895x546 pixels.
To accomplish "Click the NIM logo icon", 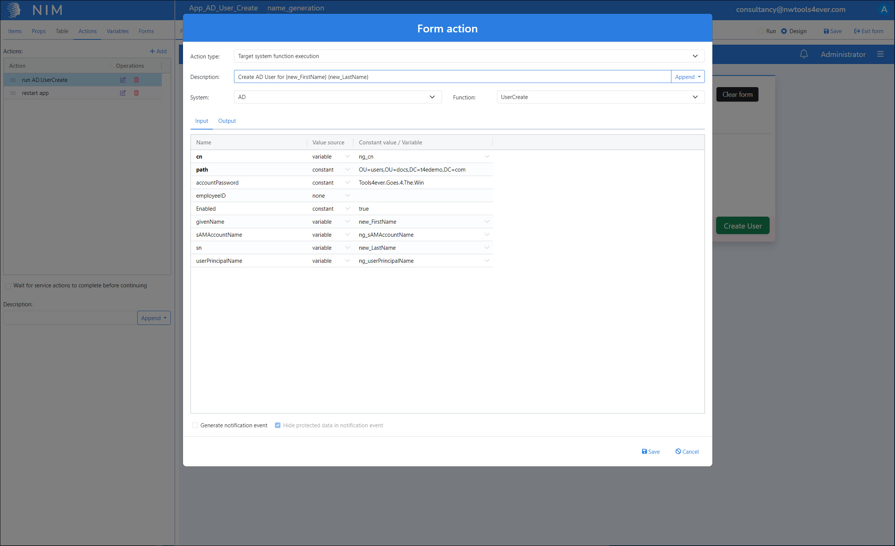I will [x=14, y=10].
